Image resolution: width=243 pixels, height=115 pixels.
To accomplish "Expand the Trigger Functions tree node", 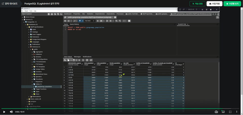I will (x=32, y=89).
